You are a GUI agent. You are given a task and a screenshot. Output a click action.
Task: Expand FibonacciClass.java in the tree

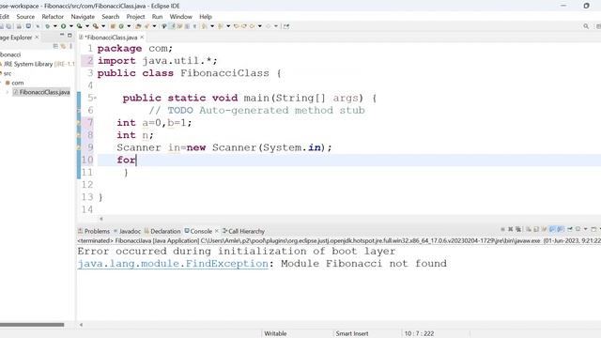tap(8, 92)
